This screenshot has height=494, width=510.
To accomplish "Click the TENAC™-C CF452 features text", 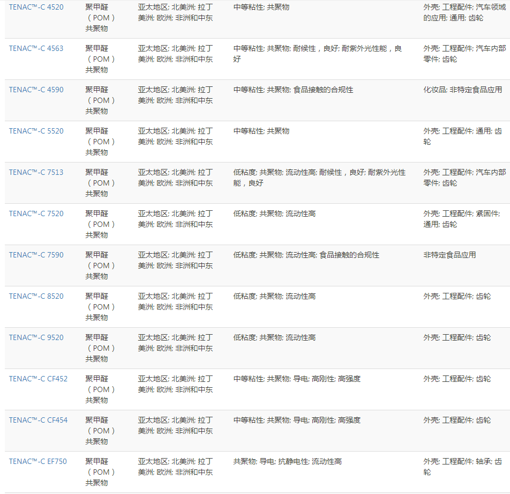I will coord(297,379).
